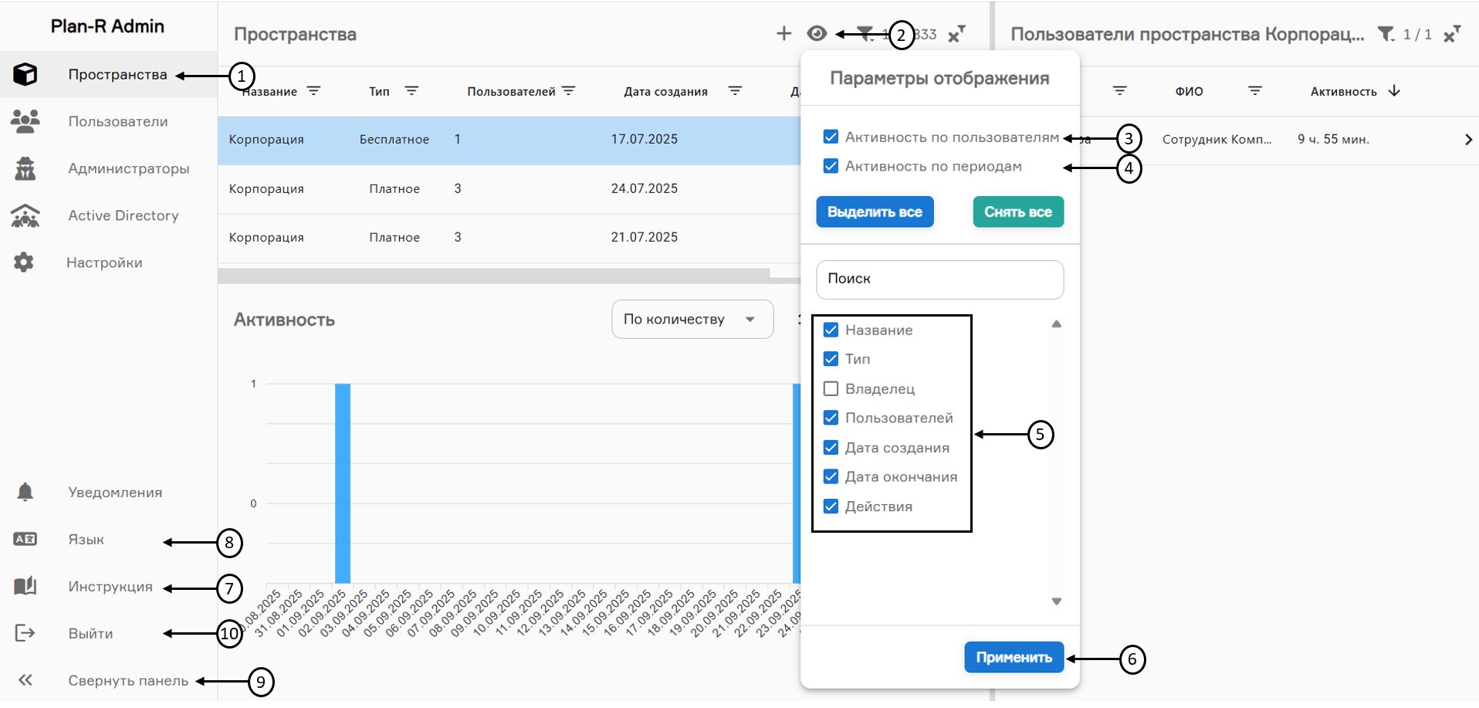1479x708 pixels.
Task: Open Settings gear in sidebar
Action: click(x=24, y=263)
